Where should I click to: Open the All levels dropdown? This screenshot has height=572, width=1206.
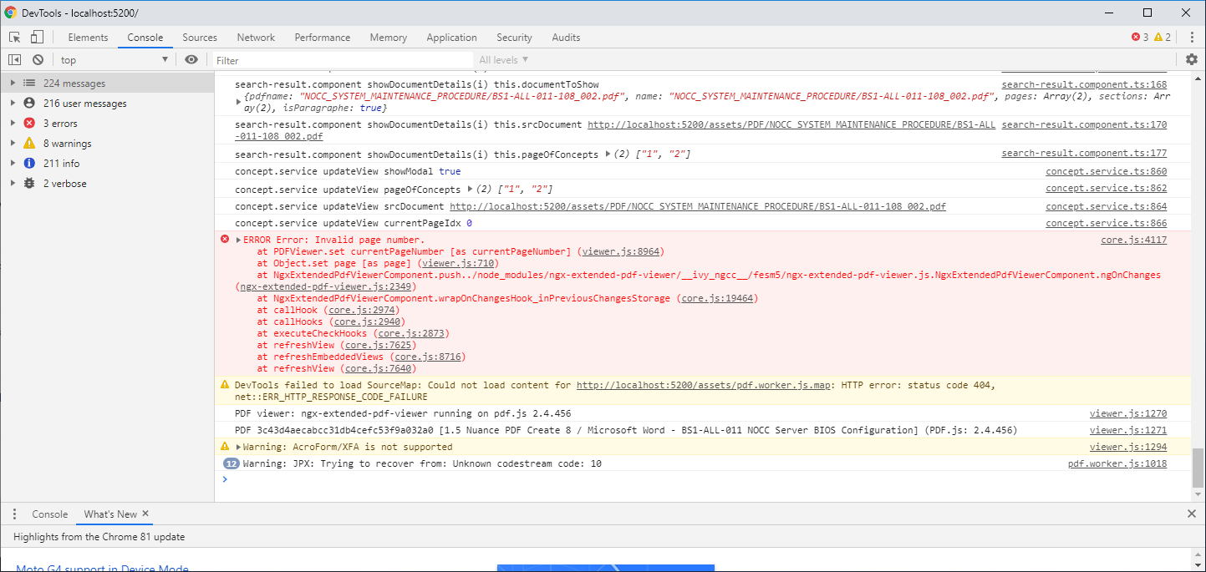coord(504,59)
